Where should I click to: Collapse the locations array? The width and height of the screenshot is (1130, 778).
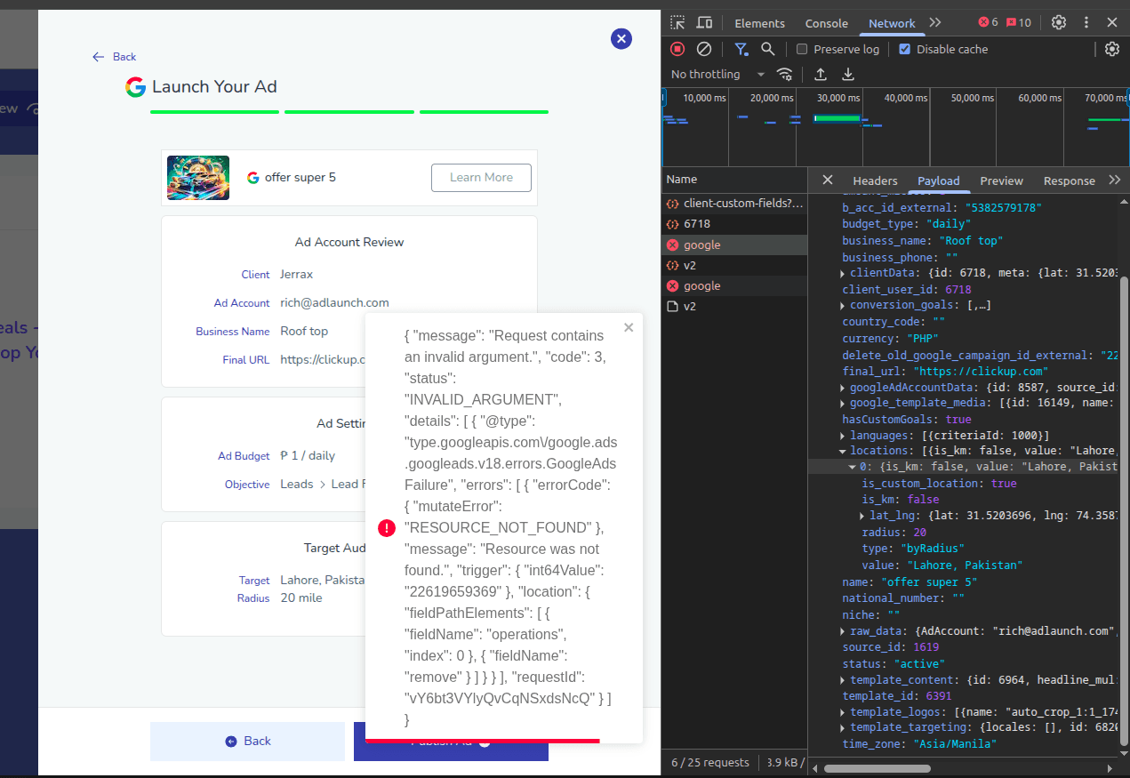click(843, 452)
